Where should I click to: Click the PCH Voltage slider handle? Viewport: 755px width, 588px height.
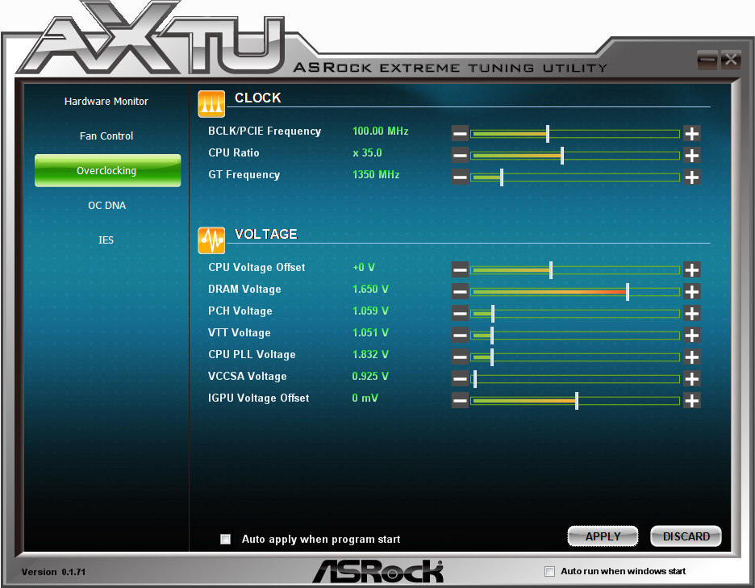click(x=493, y=314)
